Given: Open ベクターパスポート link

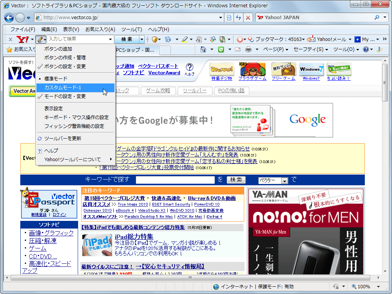Looking at the screenshot, I should coord(158,66).
